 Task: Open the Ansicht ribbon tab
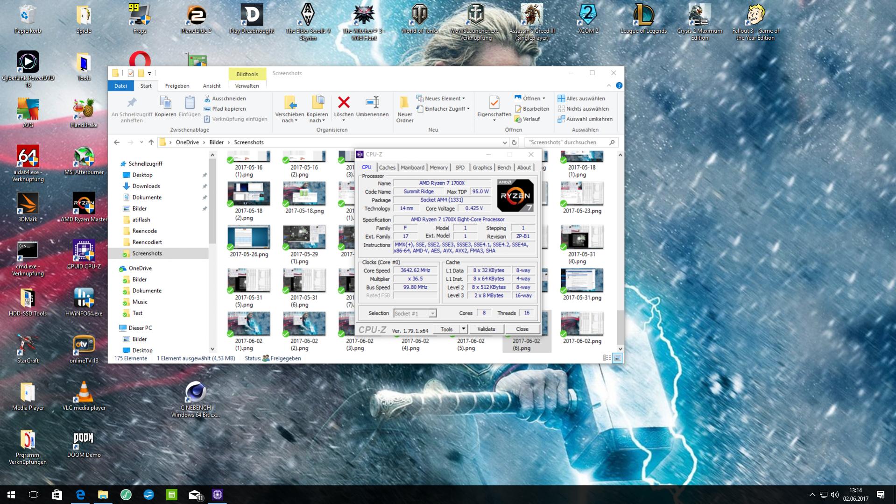click(x=212, y=86)
